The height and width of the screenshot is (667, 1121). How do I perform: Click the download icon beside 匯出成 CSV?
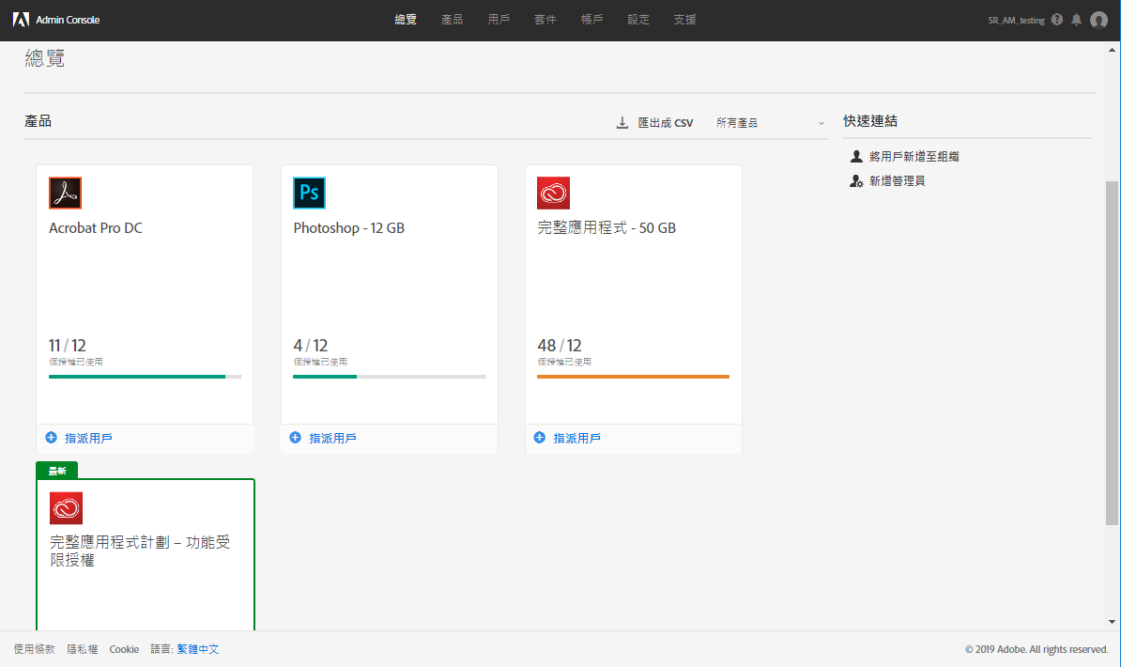coord(621,121)
